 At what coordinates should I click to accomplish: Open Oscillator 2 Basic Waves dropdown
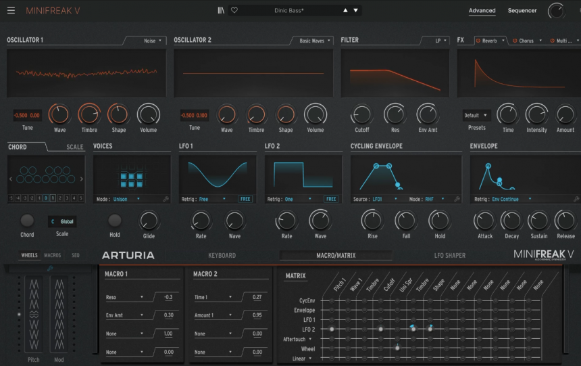coord(315,41)
